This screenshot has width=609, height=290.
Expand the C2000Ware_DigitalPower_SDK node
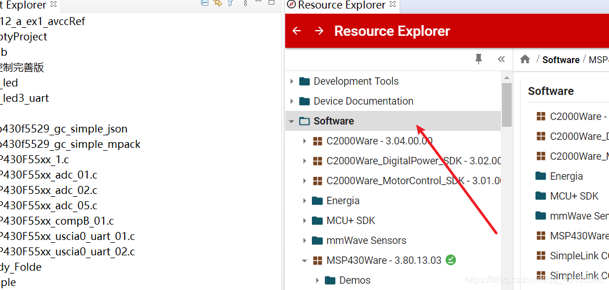(304, 161)
